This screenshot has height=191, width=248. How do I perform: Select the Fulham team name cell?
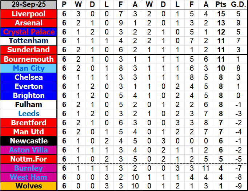pyautogui.click(x=29, y=105)
